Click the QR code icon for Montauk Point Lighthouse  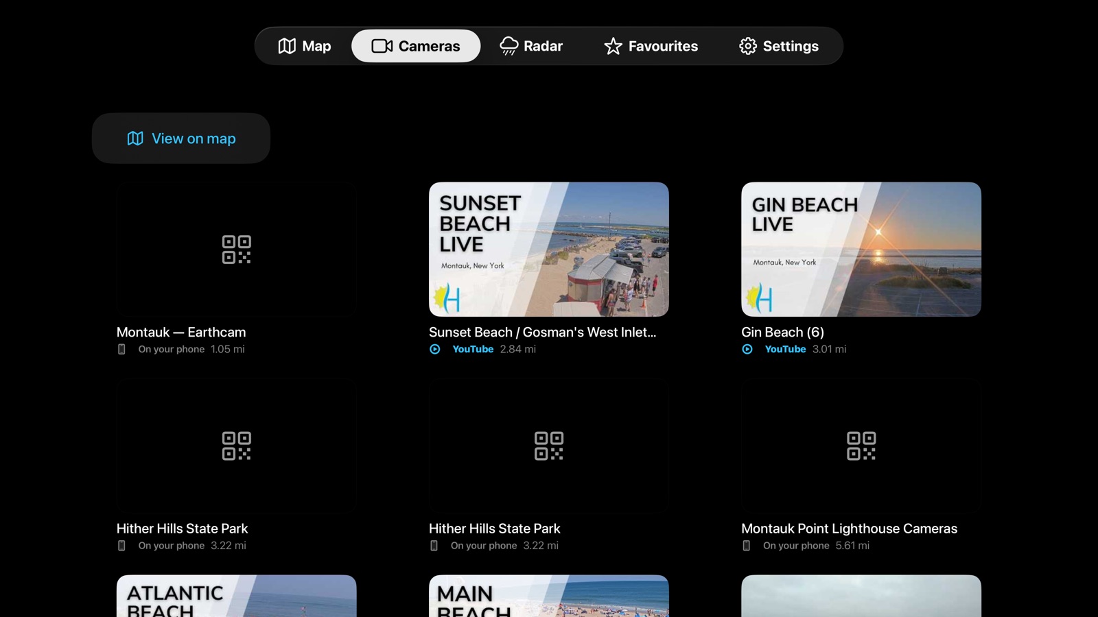point(861,446)
